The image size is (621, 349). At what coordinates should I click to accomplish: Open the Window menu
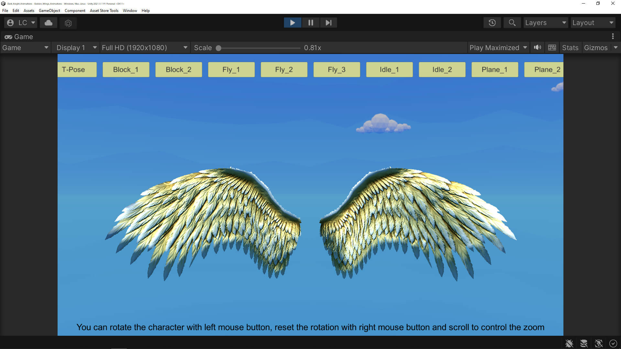pyautogui.click(x=130, y=10)
